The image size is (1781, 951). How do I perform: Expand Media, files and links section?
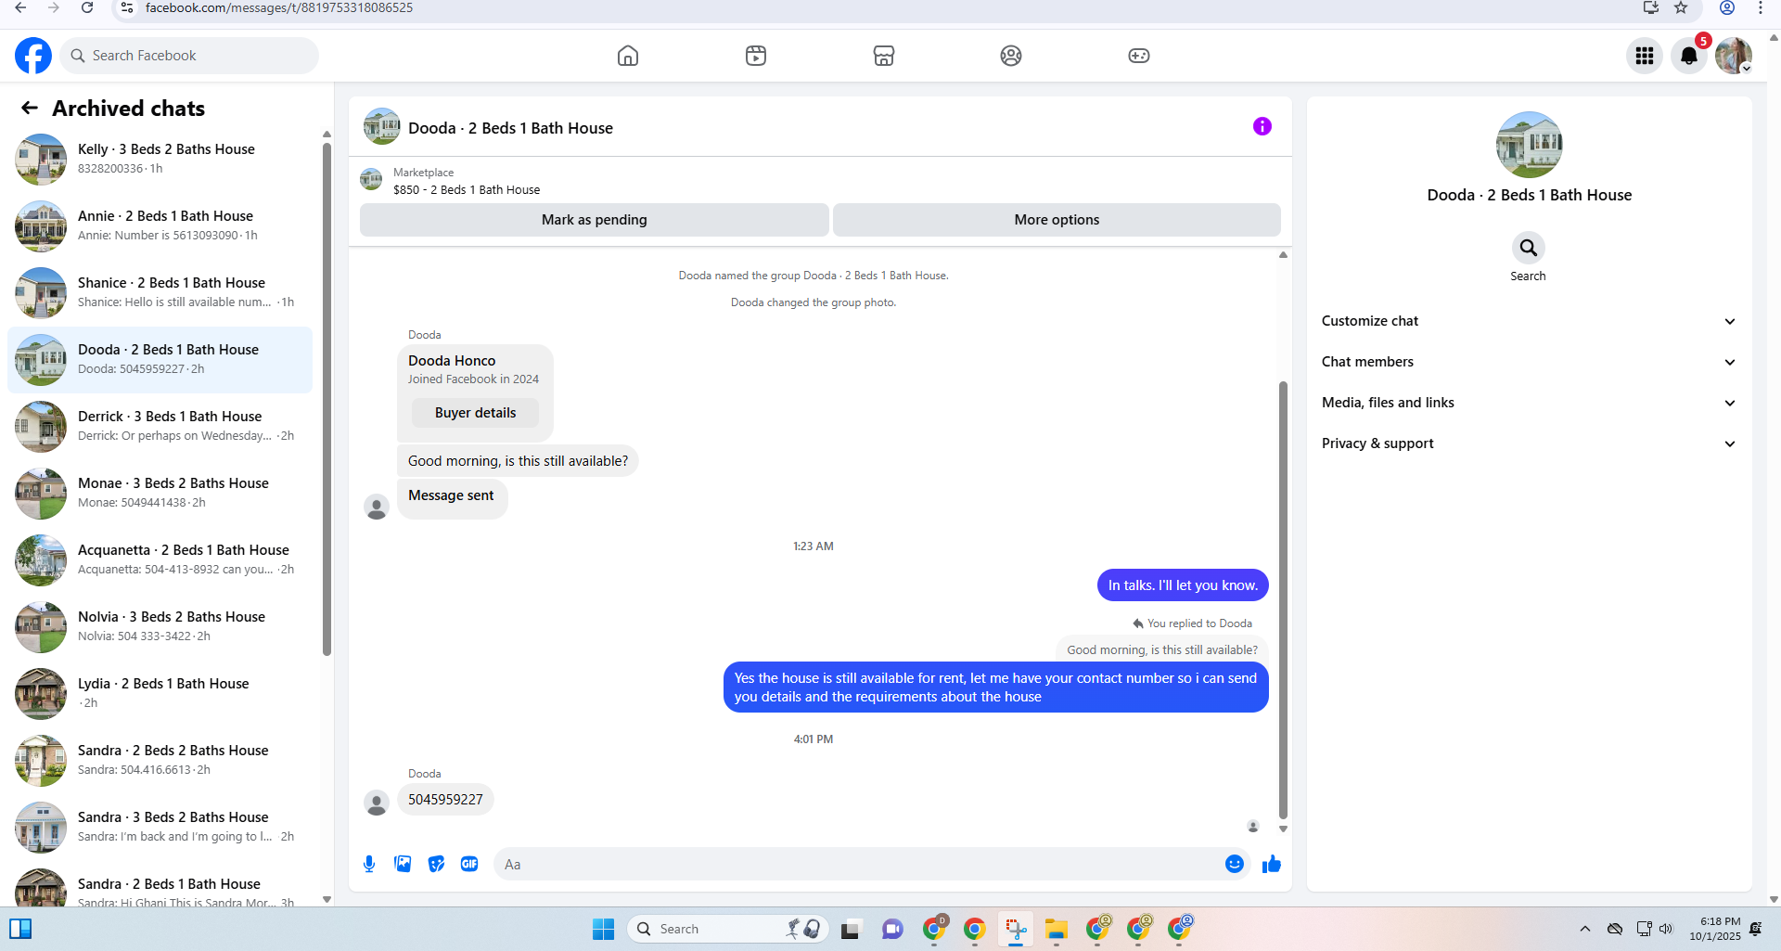click(1528, 403)
